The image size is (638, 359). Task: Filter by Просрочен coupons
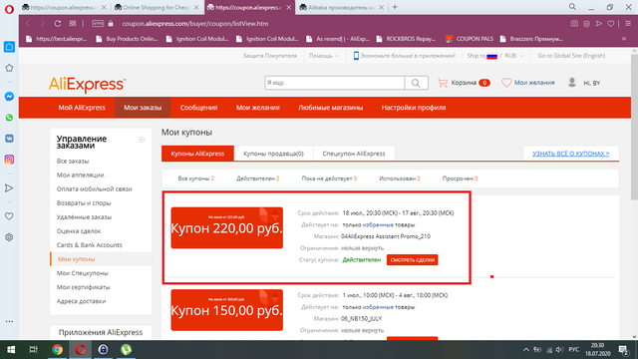coord(460,179)
